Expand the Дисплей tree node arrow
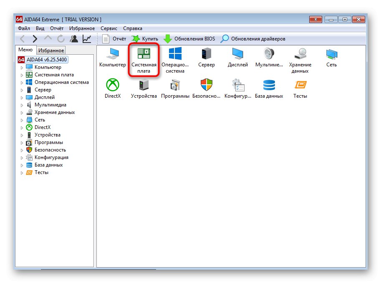Viewport: 381px width, 283px height. click(22, 98)
